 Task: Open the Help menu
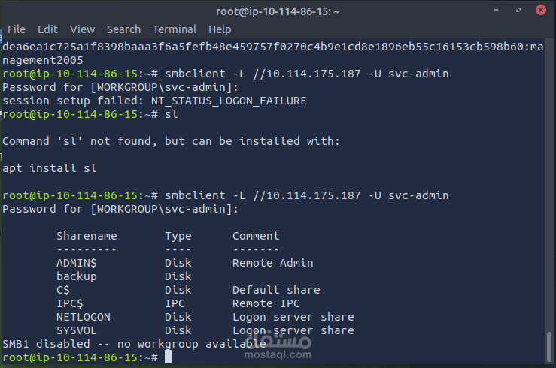pos(220,29)
